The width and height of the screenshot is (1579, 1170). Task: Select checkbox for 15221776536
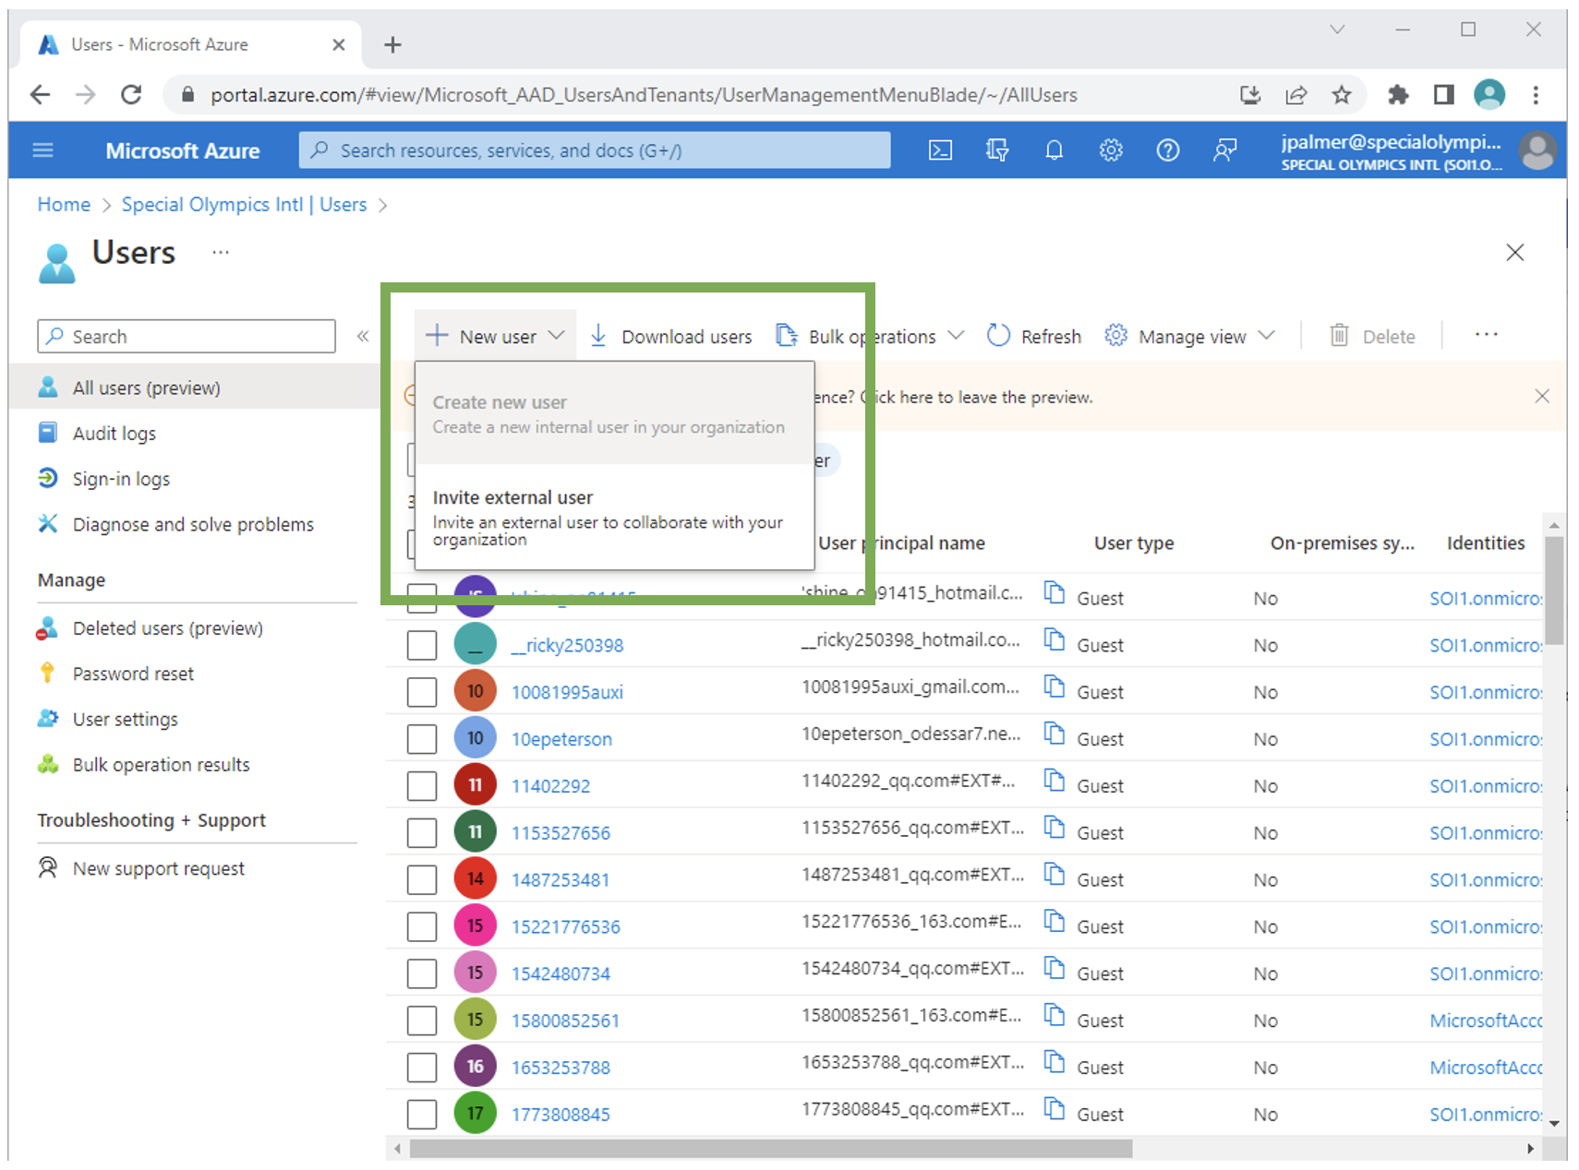click(422, 926)
